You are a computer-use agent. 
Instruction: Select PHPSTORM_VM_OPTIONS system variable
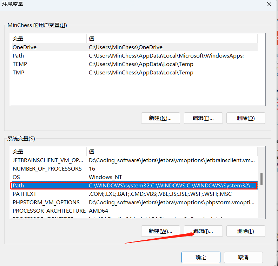(x=135, y=202)
